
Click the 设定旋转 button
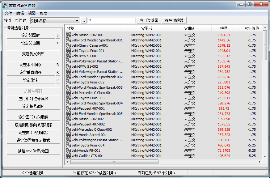pyautogui.click(x=31, y=80)
